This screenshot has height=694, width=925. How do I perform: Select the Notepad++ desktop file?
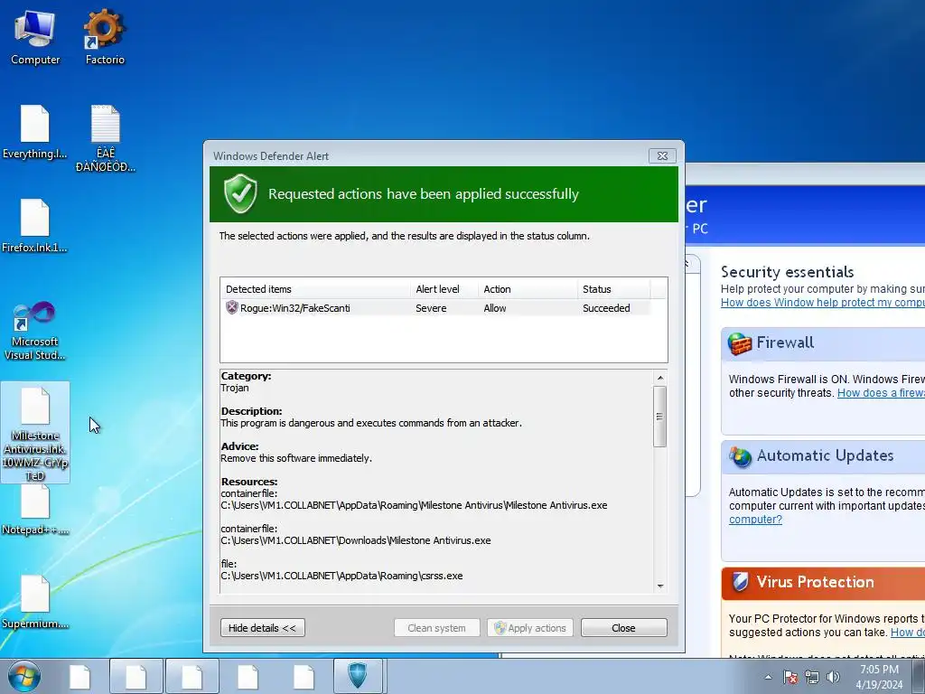(x=35, y=509)
